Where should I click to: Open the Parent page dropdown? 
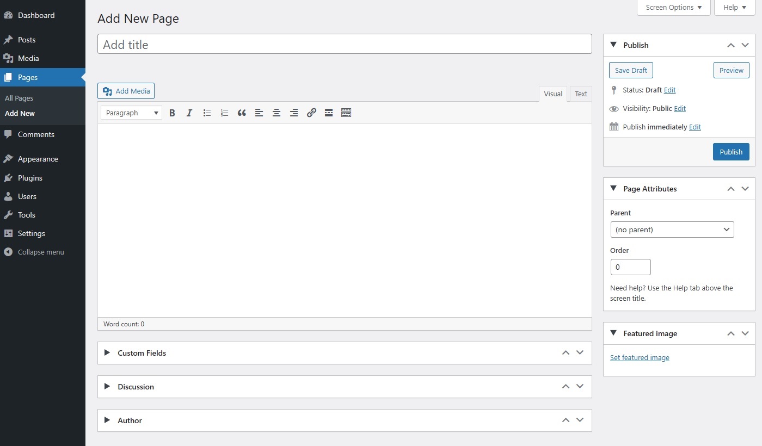pyautogui.click(x=672, y=230)
